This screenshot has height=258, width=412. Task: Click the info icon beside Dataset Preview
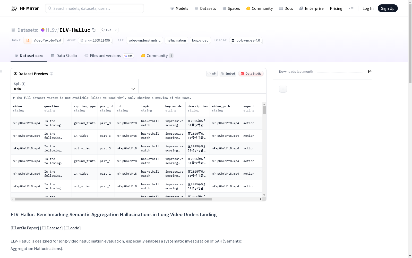click(51, 74)
